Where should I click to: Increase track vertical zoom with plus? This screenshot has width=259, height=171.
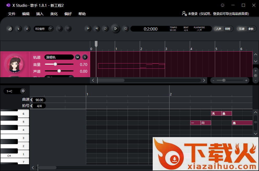tap(256, 71)
